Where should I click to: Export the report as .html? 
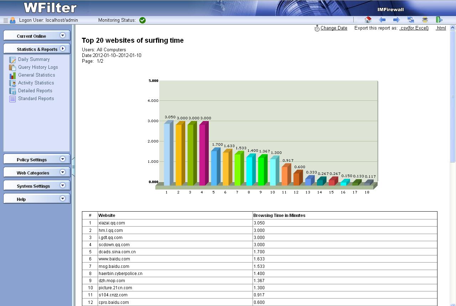pos(441,28)
